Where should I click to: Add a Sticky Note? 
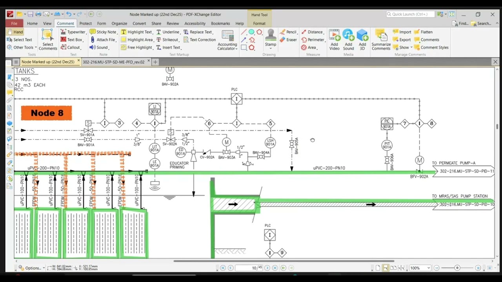tap(103, 32)
